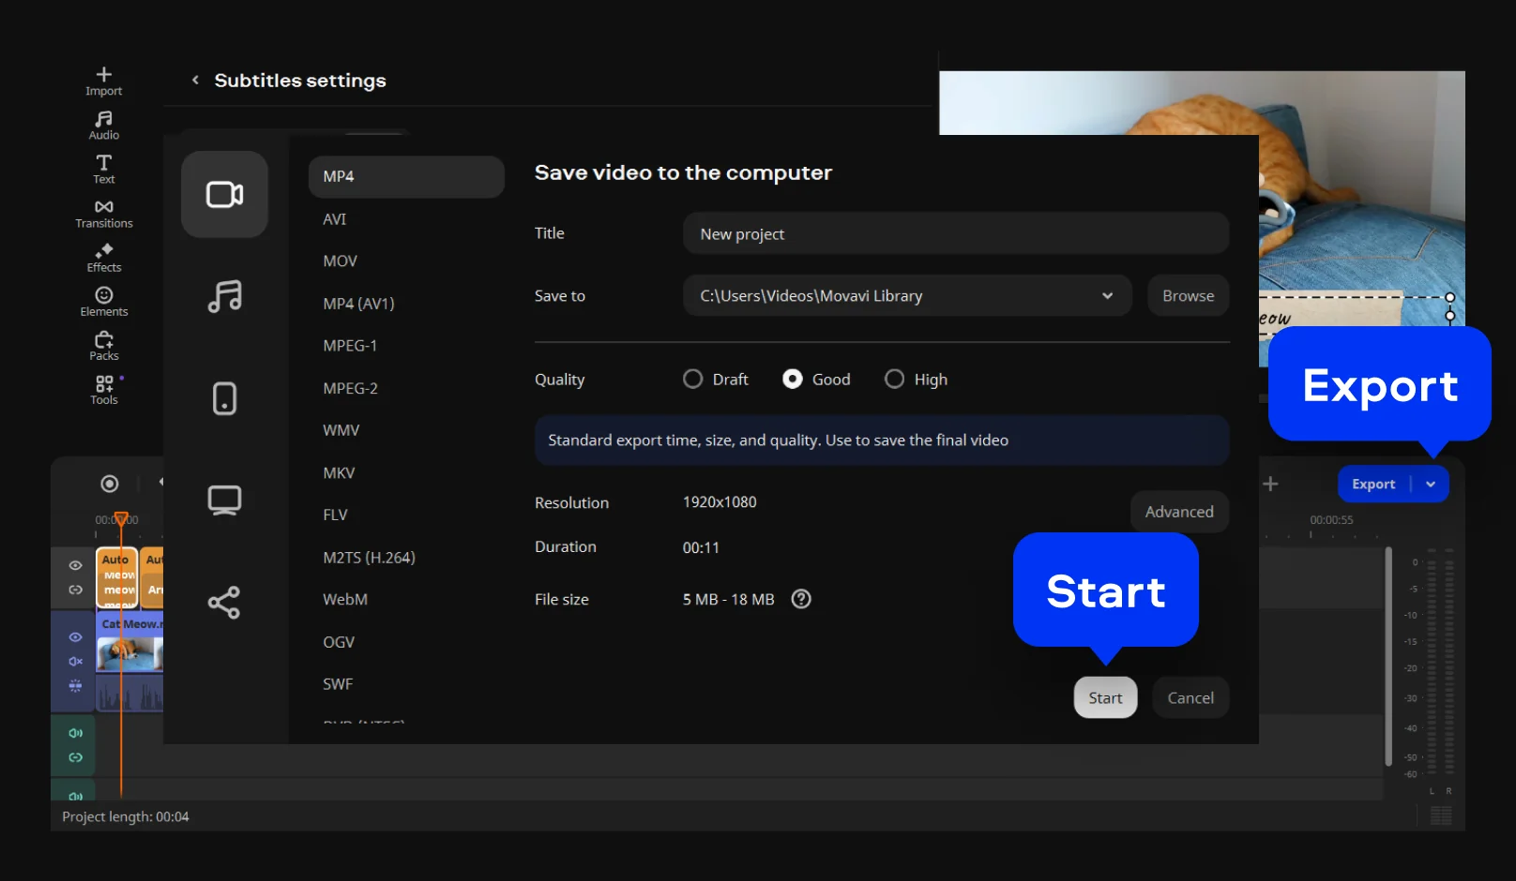Select the Elements sidebar icon
This screenshot has width=1516, height=881.
pos(103,301)
